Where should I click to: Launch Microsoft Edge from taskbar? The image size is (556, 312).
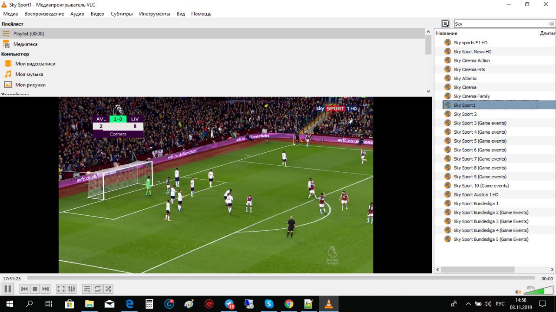coord(129,304)
